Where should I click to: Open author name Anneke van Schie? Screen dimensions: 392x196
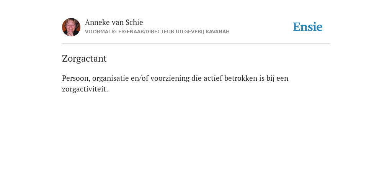114,22
